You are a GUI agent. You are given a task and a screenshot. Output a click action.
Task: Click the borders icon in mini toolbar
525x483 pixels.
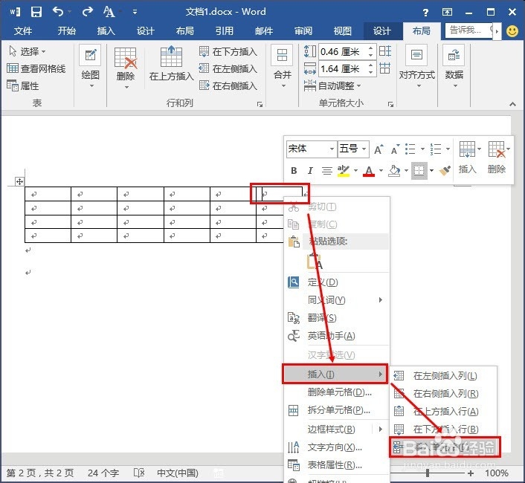tap(419, 171)
